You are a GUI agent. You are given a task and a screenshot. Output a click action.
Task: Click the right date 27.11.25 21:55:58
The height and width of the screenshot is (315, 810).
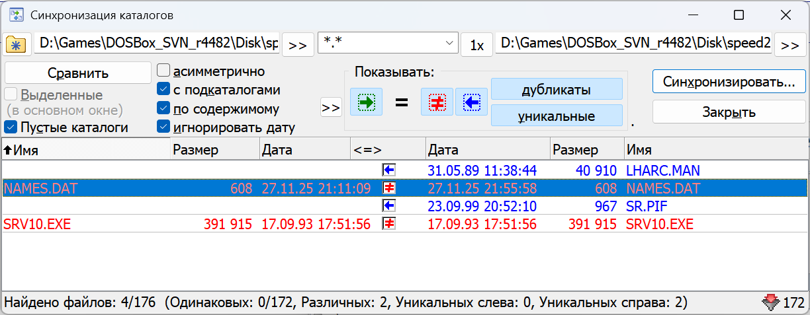[x=482, y=188]
